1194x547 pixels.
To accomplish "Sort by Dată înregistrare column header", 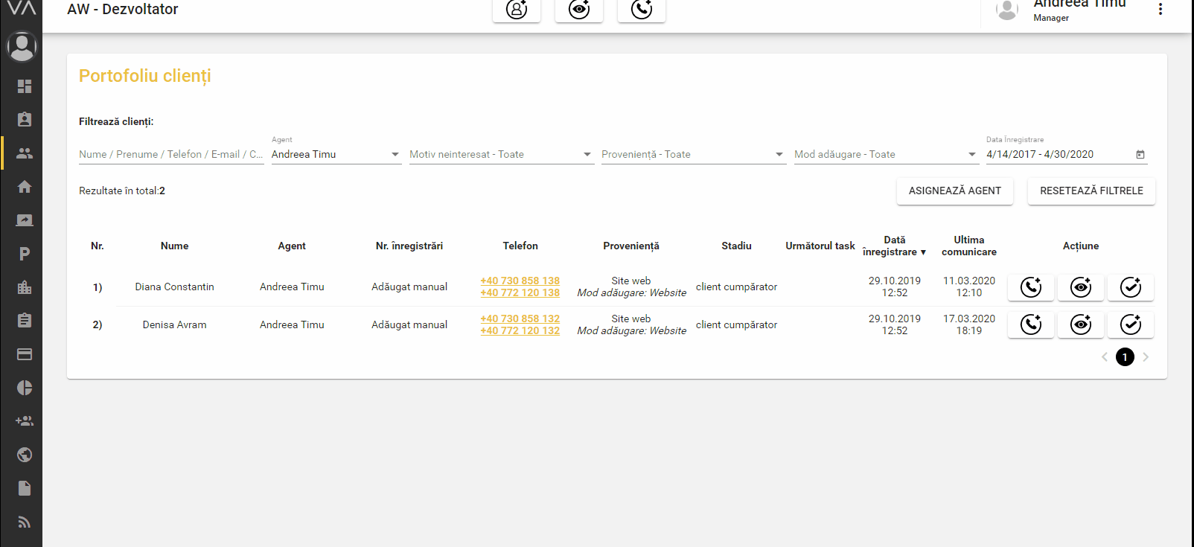I will coord(894,246).
